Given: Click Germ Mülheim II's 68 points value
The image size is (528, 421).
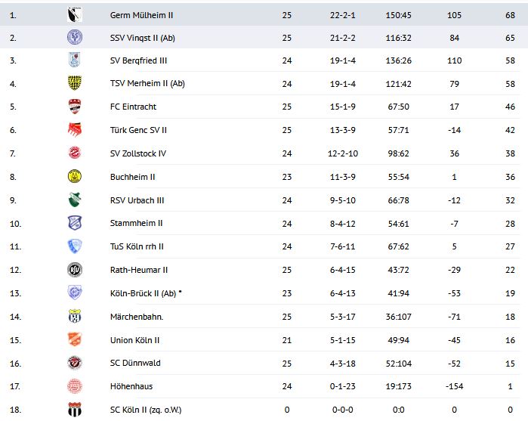Looking at the screenshot, I should 511,14.
